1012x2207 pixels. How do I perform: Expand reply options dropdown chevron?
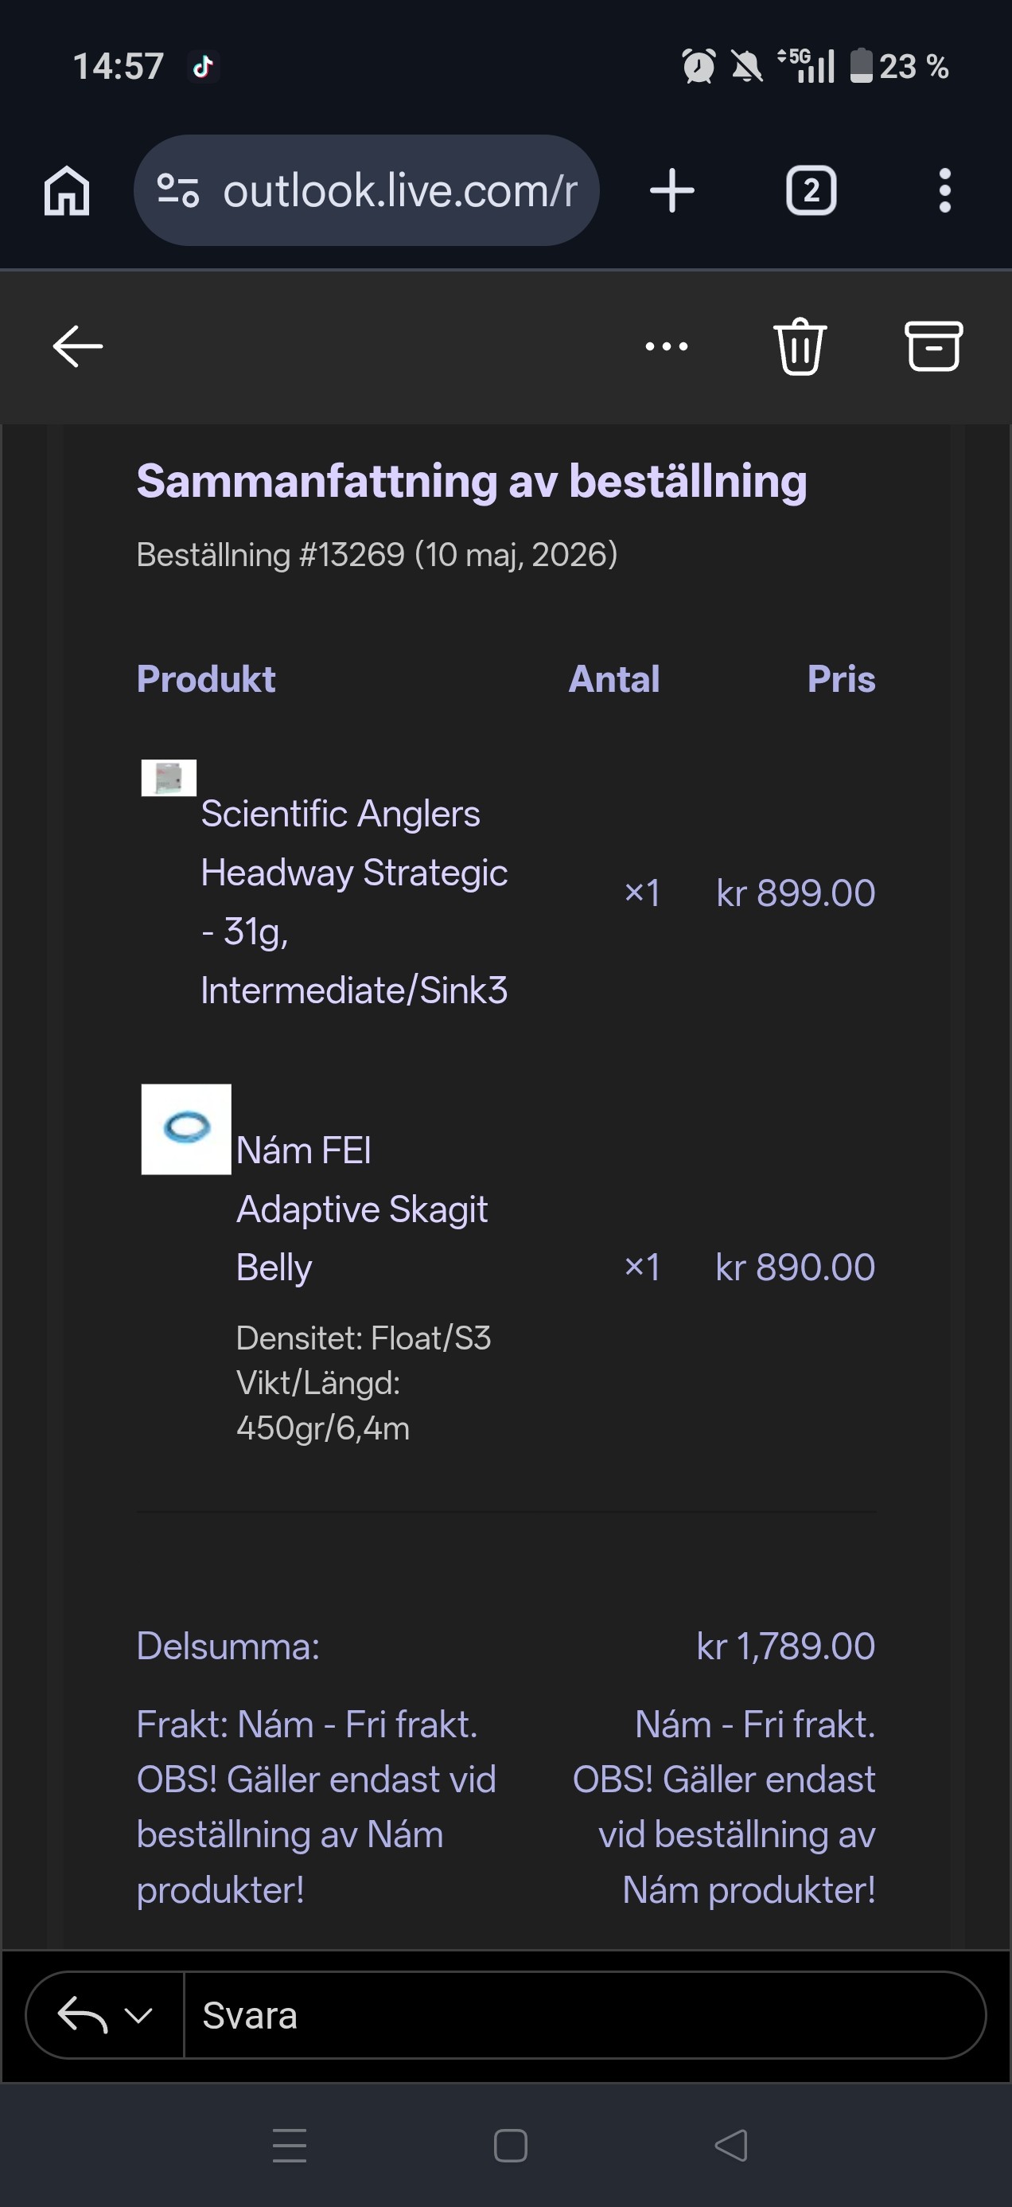pyautogui.click(x=138, y=2015)
